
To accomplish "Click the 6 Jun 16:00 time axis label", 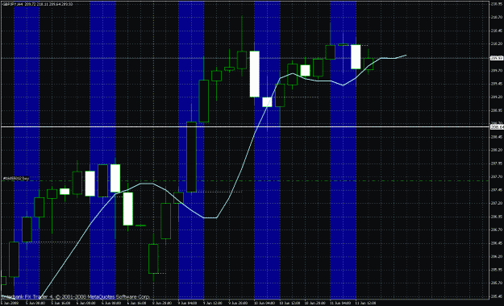I will [136, 303].
